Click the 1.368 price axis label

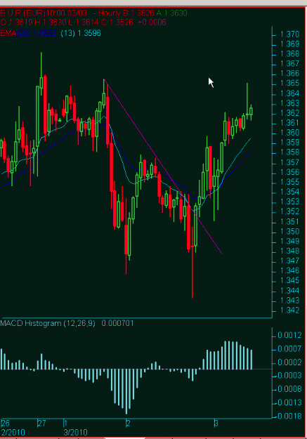(290, 54)
